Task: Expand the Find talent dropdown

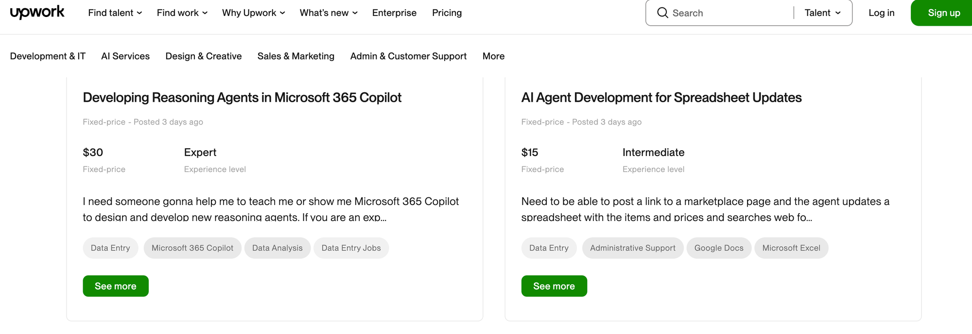Action: point(115,13)
